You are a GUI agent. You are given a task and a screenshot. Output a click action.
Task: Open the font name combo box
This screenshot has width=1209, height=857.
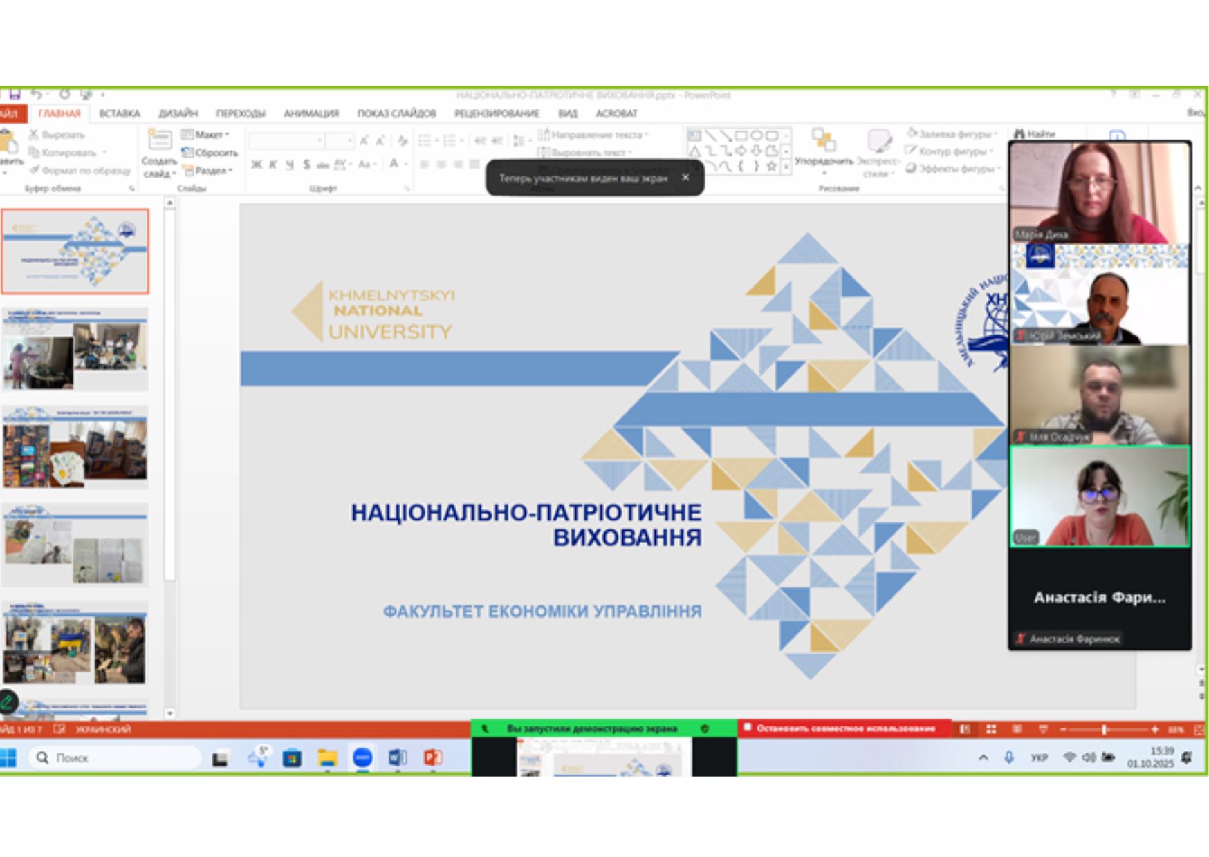coord(286,141)
